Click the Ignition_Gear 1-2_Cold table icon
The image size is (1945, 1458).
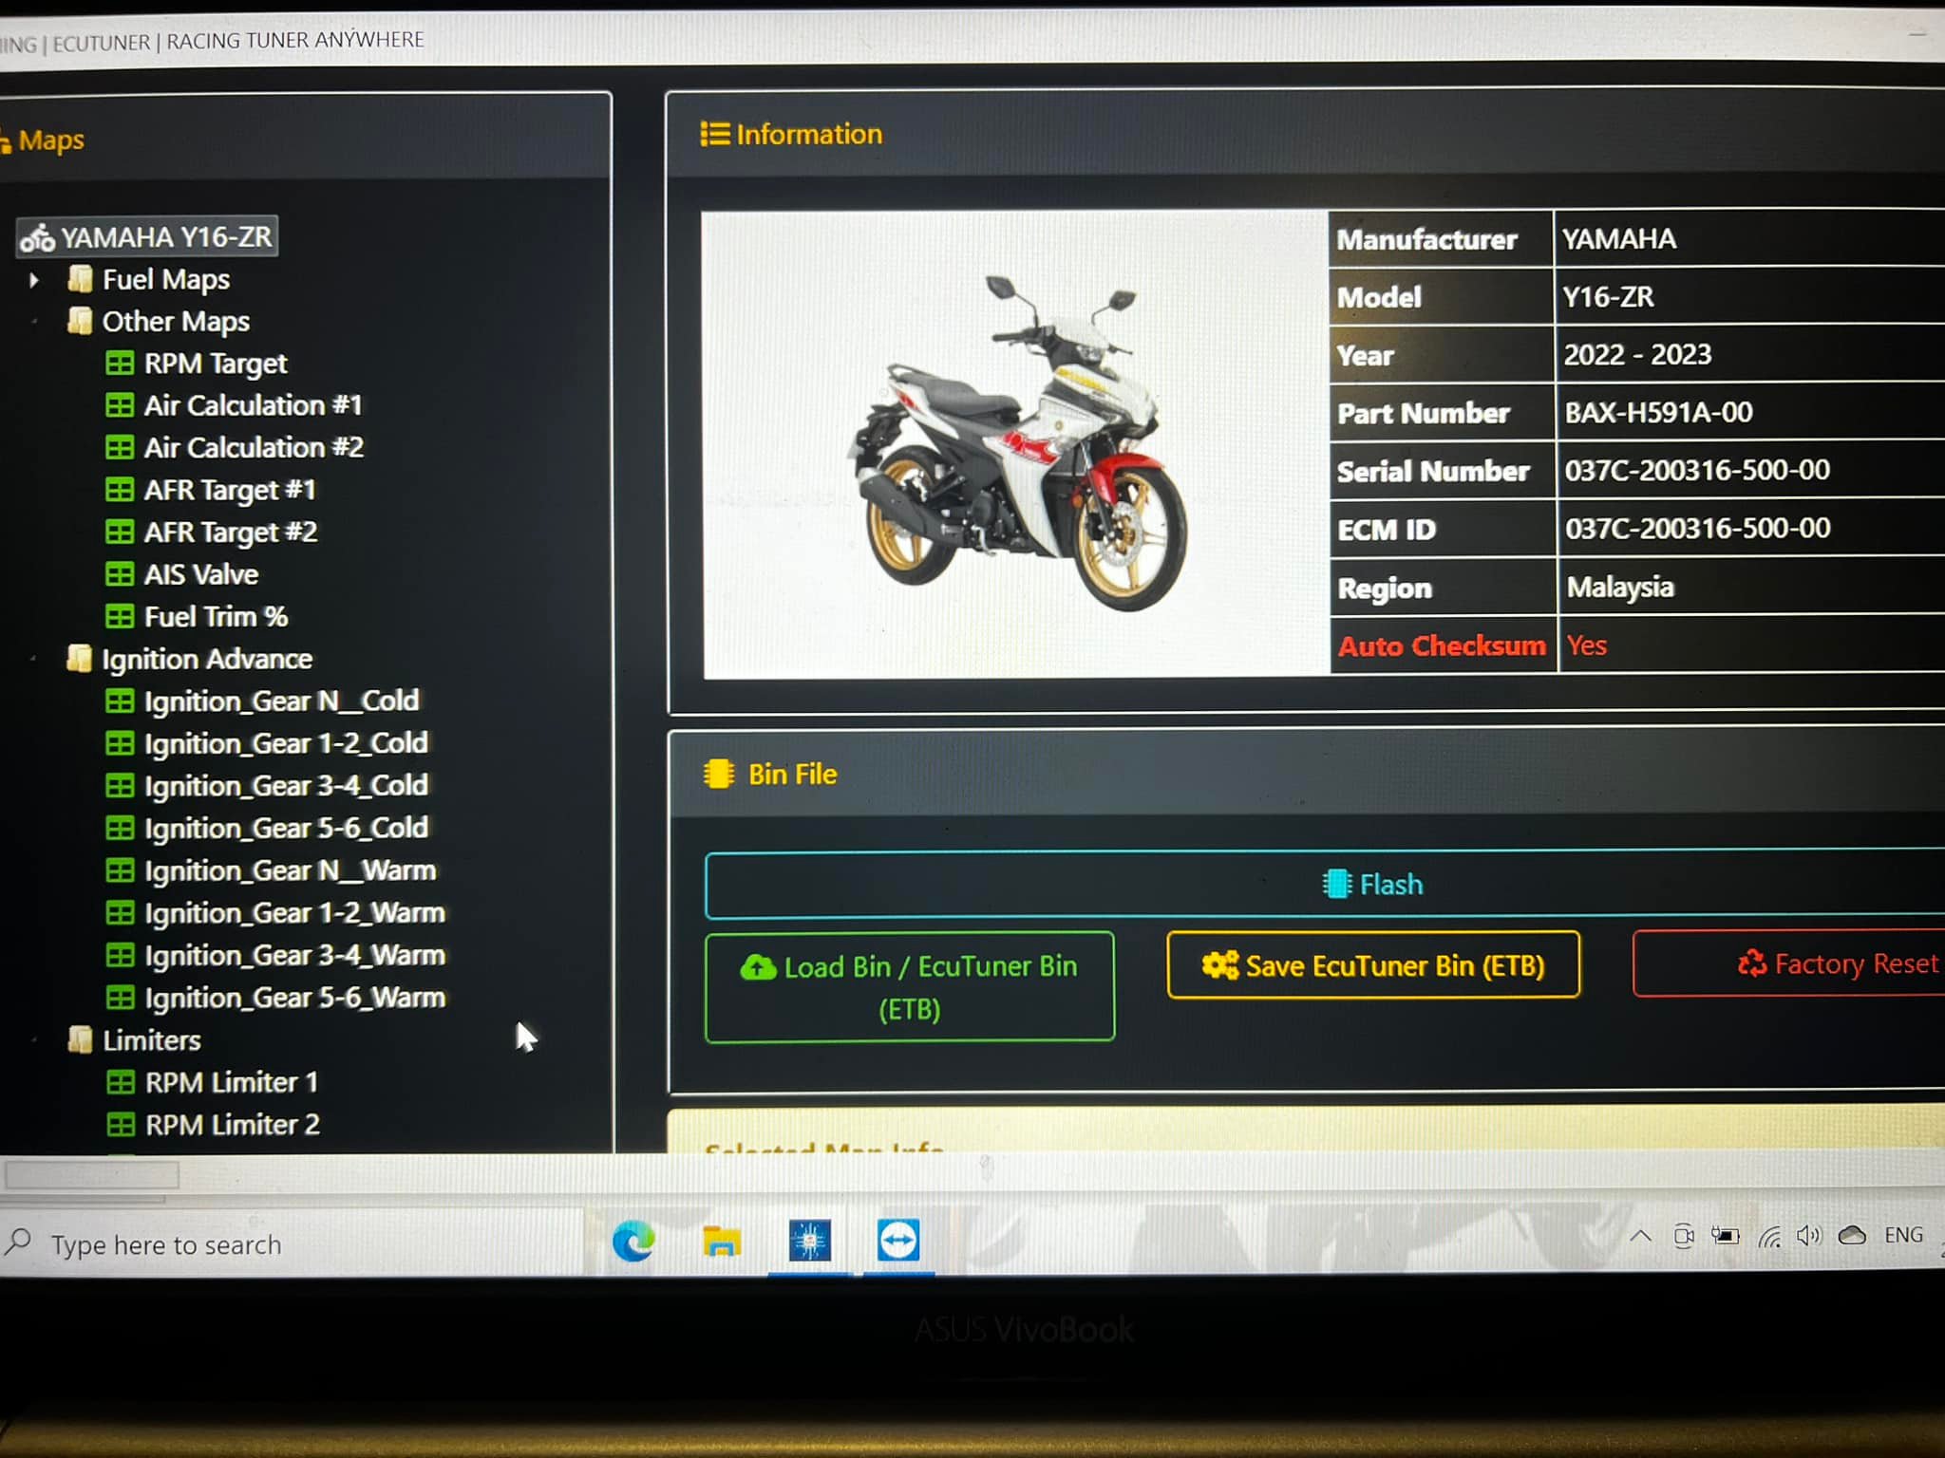click(120, 743)
